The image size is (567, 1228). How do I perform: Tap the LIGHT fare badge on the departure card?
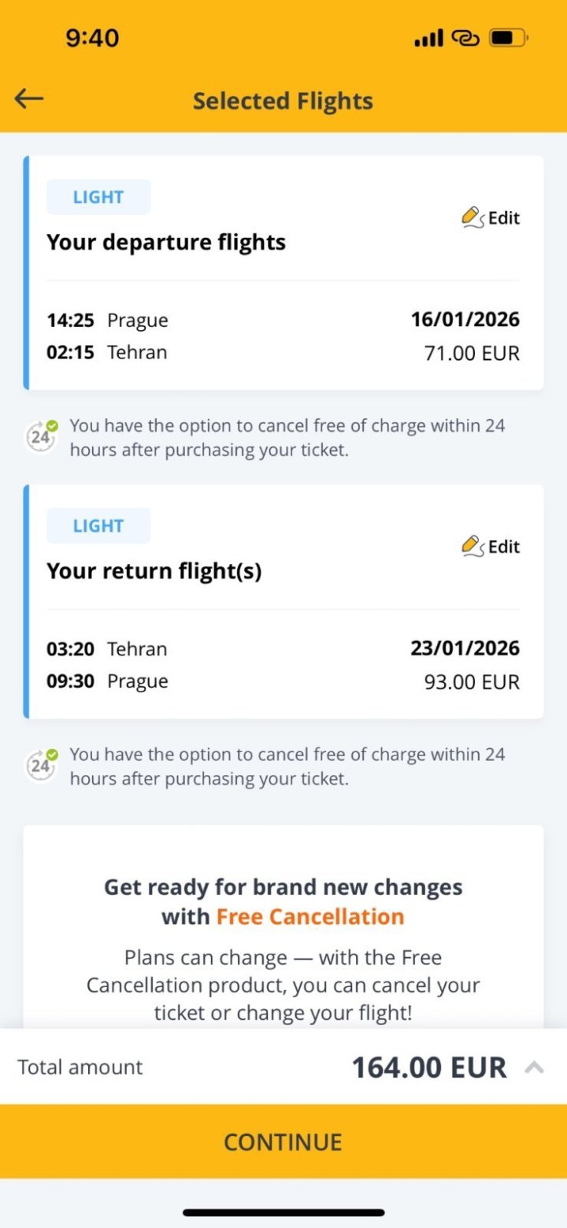(x=98, y=197)
